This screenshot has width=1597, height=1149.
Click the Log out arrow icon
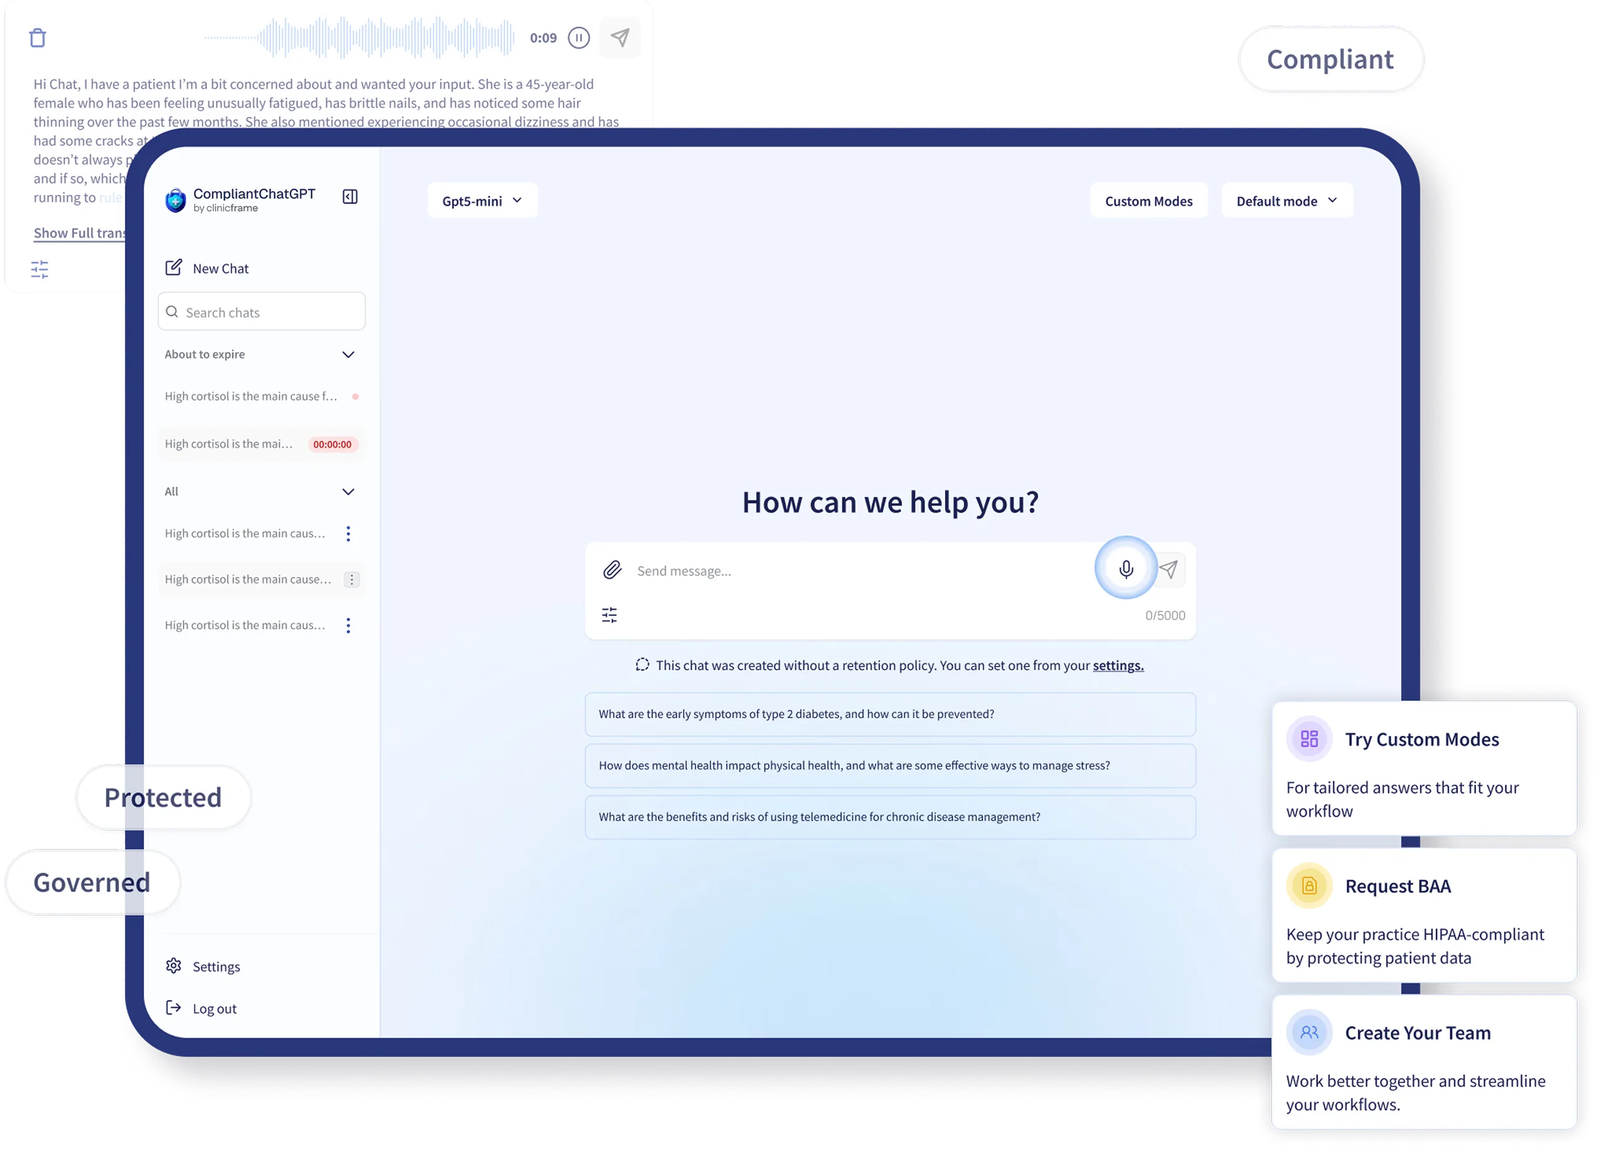click(173, 1007)
